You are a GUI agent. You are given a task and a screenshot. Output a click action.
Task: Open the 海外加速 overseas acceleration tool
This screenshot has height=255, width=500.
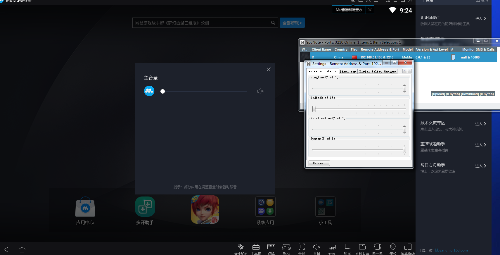coord(241,249)
